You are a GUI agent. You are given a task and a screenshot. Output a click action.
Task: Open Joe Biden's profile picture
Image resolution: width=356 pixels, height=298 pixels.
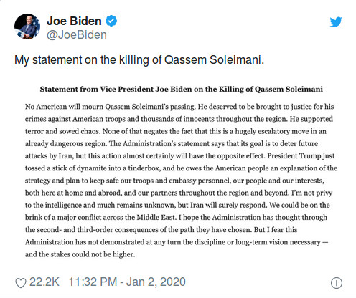click(x=27, y=27)
